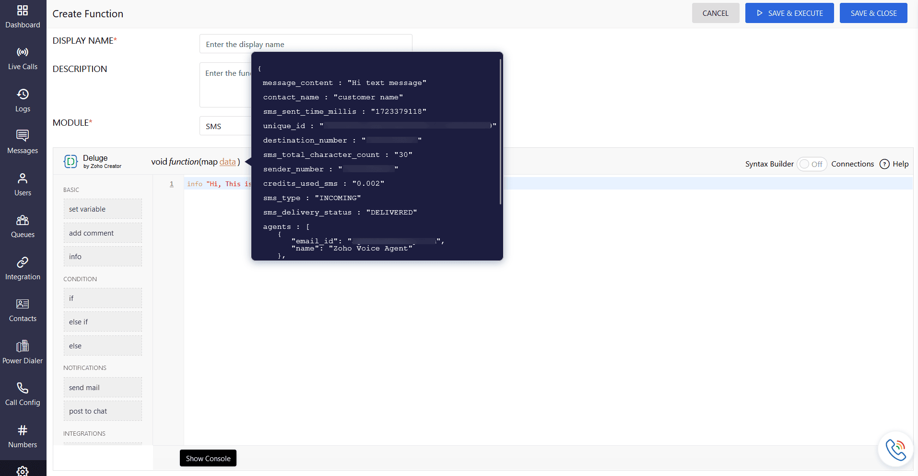Click the 'Zoho Voice Agent' name line
This screenshot has width=918, height=476.
coord(353,249)
